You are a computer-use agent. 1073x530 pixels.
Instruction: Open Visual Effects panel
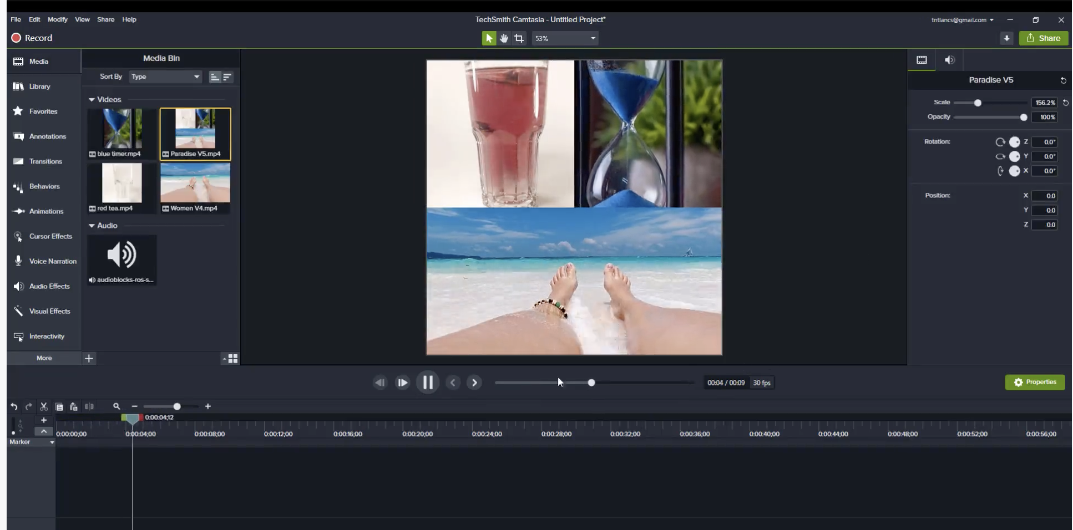44,311
